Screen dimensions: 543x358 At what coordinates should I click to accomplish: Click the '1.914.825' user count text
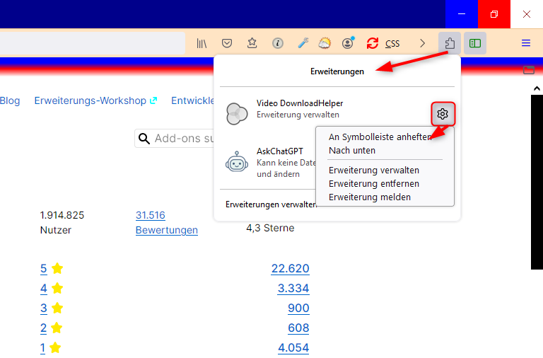point(62,215)
